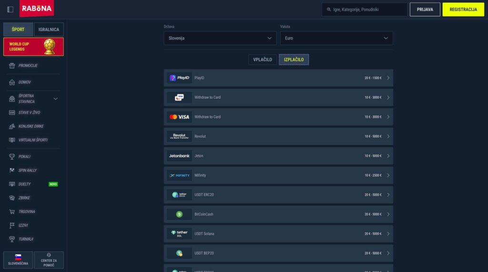This screenshot has width=488, height=272.
Task: Open Center za pomoč button
Action: [49, 260]
